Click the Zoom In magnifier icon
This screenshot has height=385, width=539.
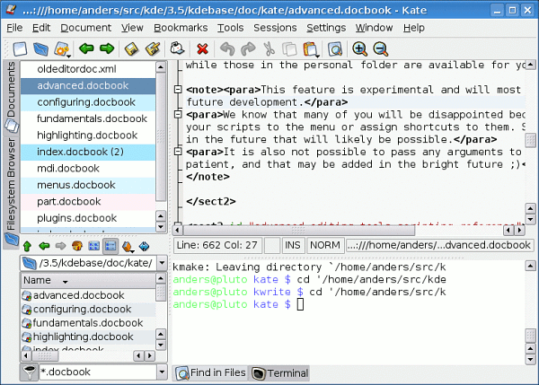pos(359,48)
